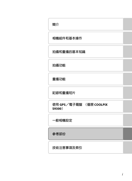
Task: Click the gray tab beside 簡介
Action: tap(127, 24)
